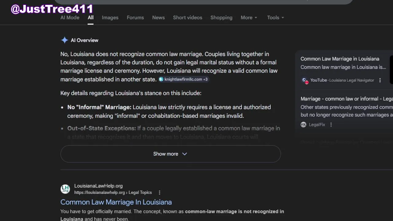
Task: Click the 'You have to get officially married' snippet
Action: coord(172,215)
